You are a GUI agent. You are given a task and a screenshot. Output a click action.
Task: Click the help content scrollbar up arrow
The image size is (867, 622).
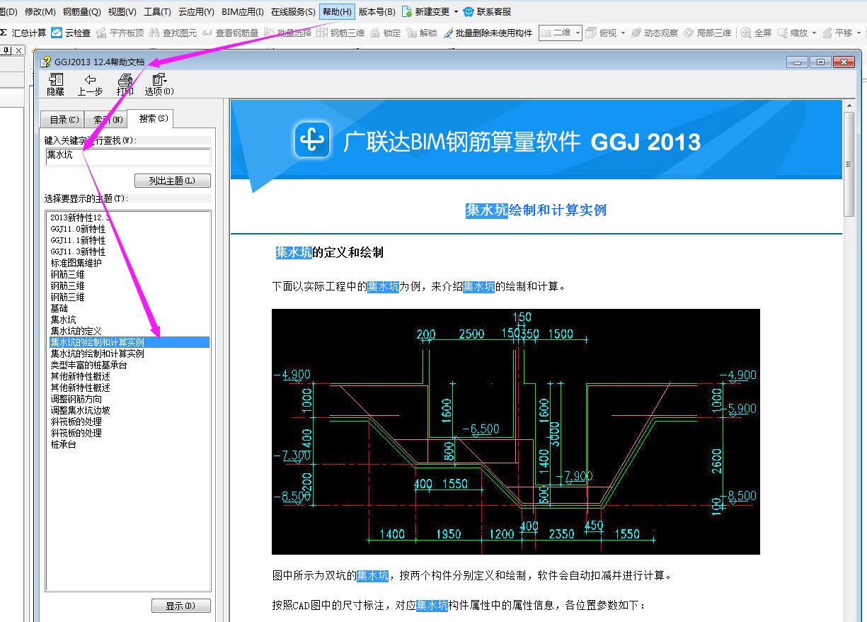(x=849, y=106)
